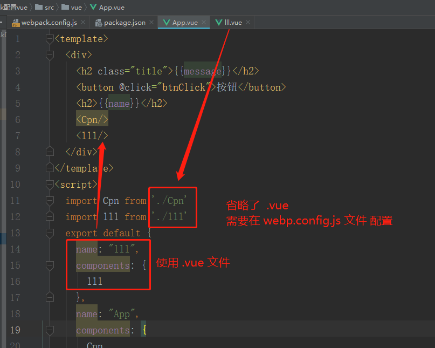
Task: Click 'export default' keyword in line 13
Action: 103,233
